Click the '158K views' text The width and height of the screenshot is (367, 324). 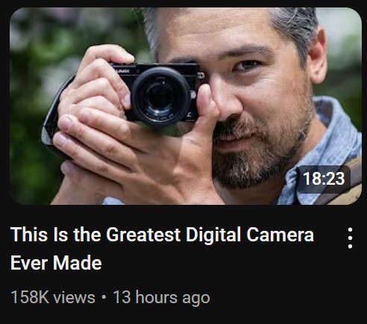click(53, 297)
